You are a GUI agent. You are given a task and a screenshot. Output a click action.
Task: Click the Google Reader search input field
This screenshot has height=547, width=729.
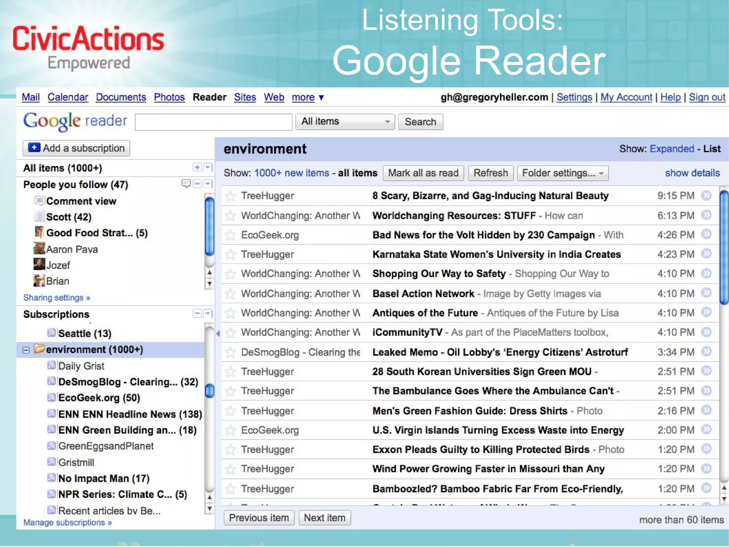214,122
